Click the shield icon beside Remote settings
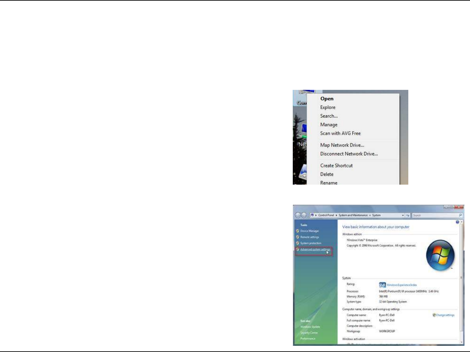The width and height of the screenshot is (470, 352). pos(298,237)
